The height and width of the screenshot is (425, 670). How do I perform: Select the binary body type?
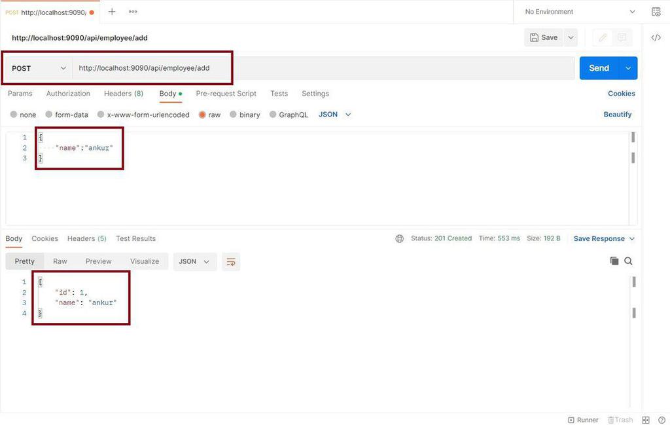(x=245, y=115)
